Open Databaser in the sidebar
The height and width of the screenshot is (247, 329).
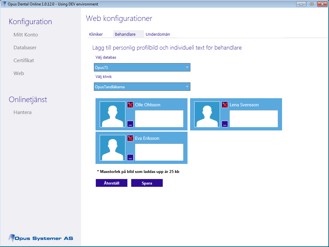pyautogui.click(x=25, y=47)
